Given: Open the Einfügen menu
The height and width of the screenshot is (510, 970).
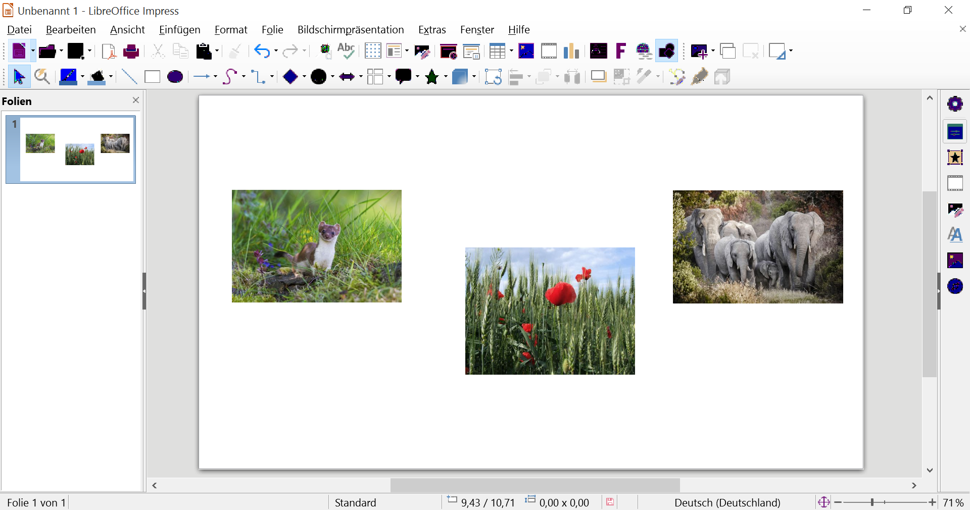Looking at the screenshot, I should click(x=179, y=30).
